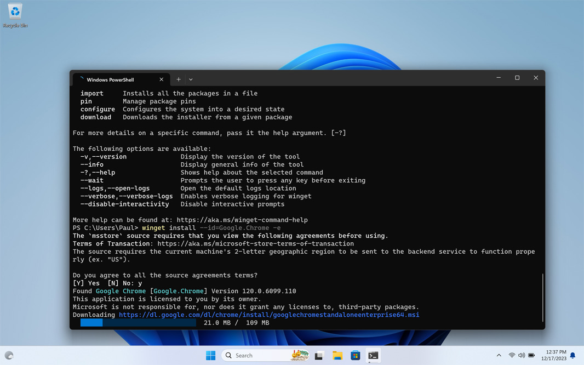Open Task View from the taskbar
This screenshot has width=584, height=365.
click(319, 356)
